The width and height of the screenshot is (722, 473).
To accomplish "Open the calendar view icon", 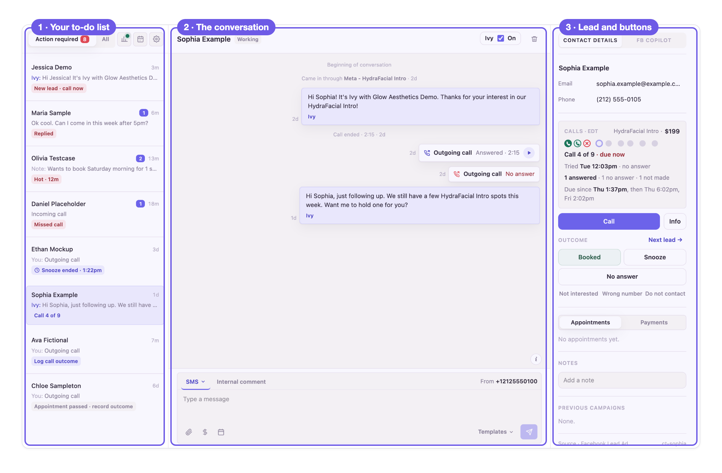I will pos(140,39).
